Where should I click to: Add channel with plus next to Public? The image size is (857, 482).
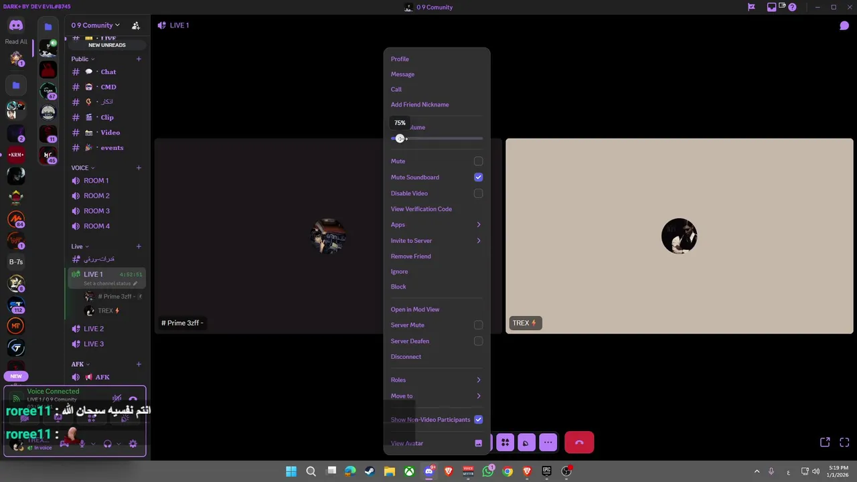[139, 59]
